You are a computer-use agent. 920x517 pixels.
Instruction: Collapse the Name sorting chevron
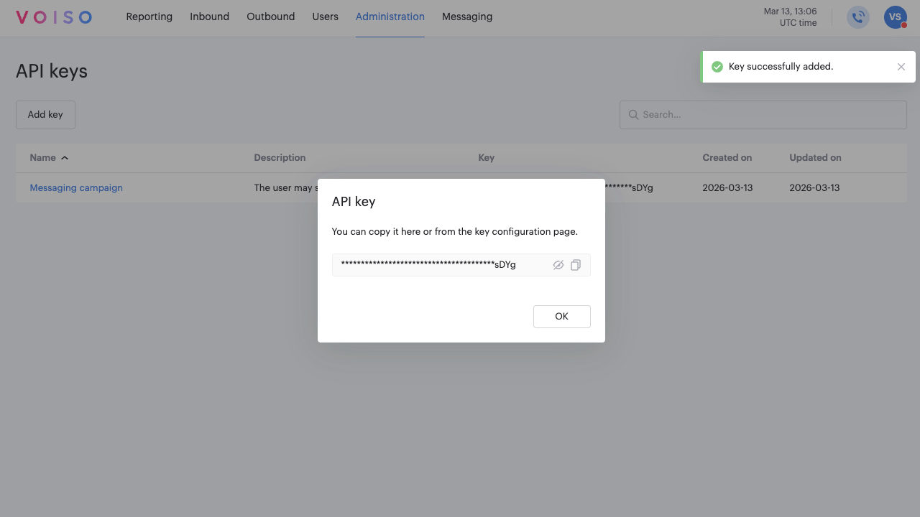64,157
